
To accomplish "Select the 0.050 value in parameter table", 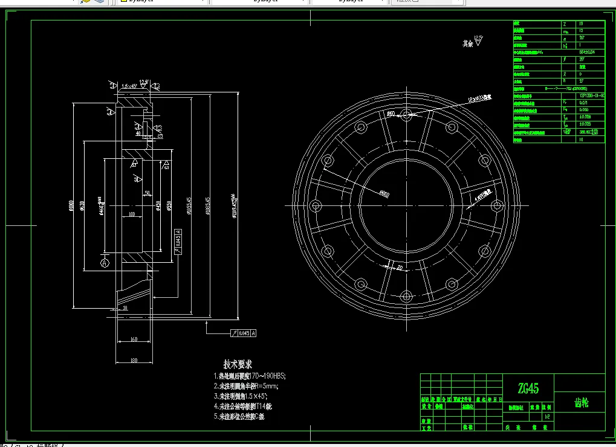I will coord(583,109).
